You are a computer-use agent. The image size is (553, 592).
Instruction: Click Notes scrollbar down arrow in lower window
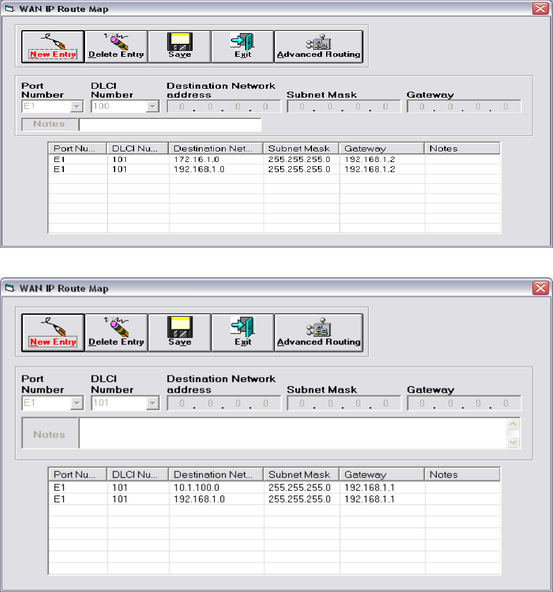click(513, 442)
